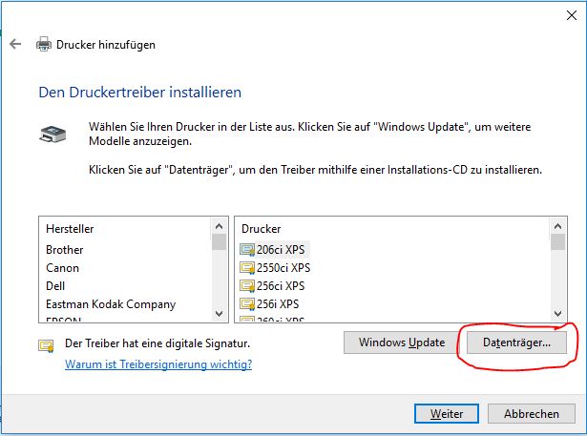587x436 pixels.
Task: Click the driver icon beside 2550ci XPS
Action: [x=247, y=267]
